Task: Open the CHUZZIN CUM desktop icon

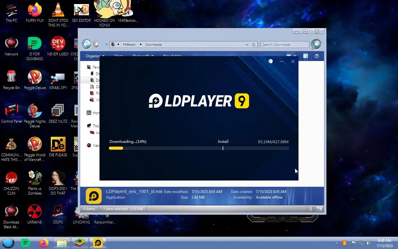Action: 12,183
